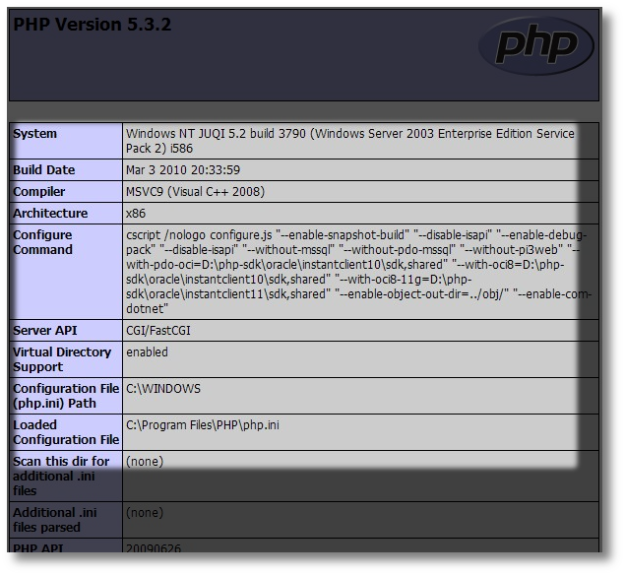The height and width of the screenshot is (575, 625).
Task: Select the Server API label cell
Action: (45, 331)
